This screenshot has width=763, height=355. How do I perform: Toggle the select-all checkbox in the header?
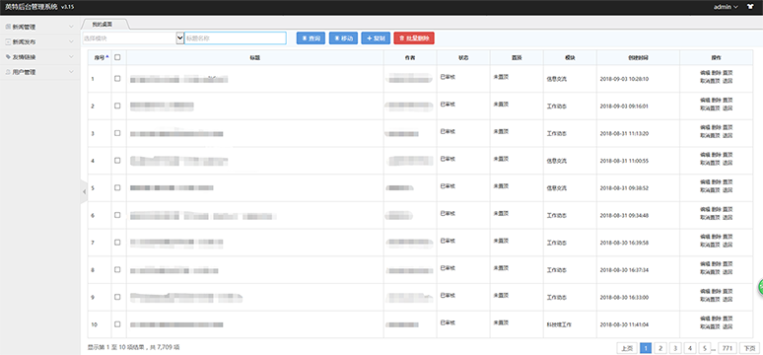[x=117, y=57]
